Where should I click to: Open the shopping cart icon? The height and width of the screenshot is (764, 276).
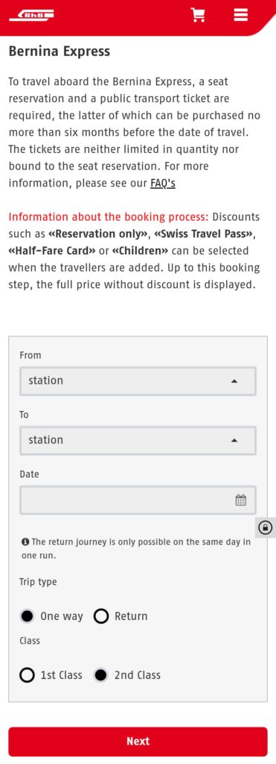point(198,15)
